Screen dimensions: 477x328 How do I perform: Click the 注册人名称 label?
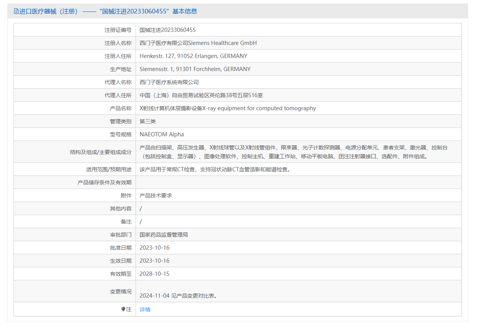[118, 43]
